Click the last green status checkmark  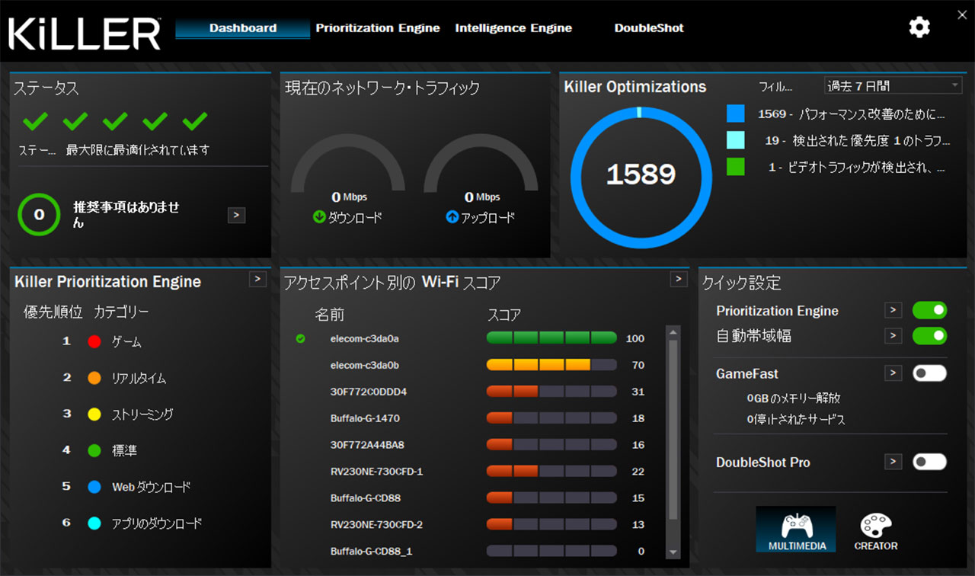[x=195, y=120]
